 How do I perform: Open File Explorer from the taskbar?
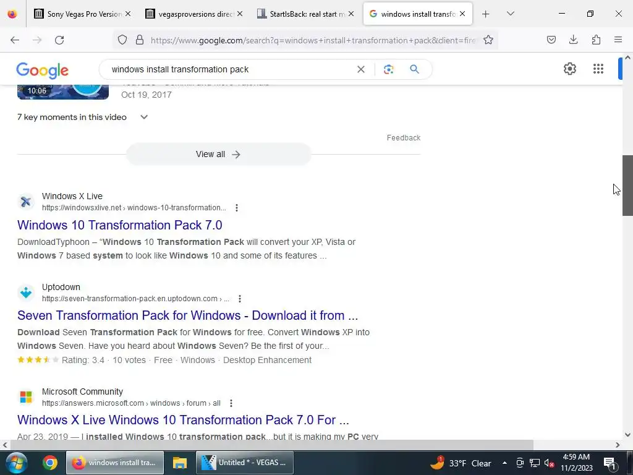[x=180, y=463]
